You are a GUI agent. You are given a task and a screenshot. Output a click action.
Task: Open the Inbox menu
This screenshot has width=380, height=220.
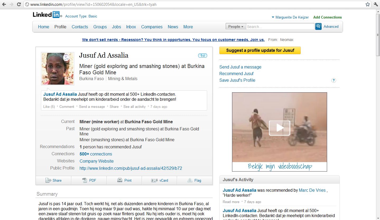tap(131, 27)
